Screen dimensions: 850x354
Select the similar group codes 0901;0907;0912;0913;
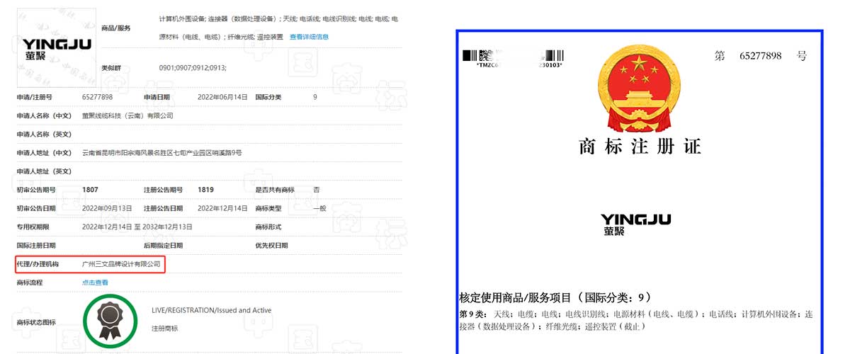pyautogui.click(x=193, y=67)
